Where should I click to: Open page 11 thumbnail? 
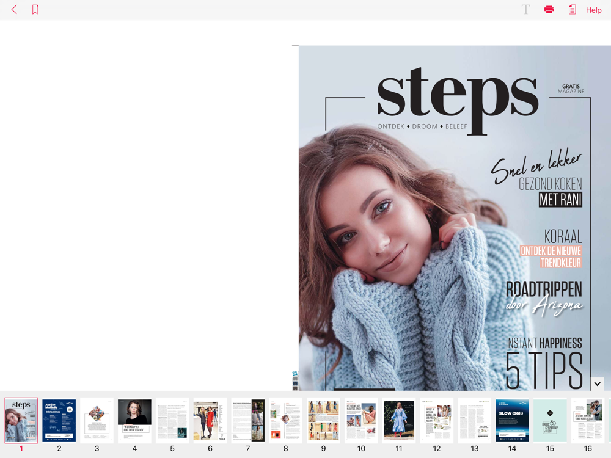399,420
